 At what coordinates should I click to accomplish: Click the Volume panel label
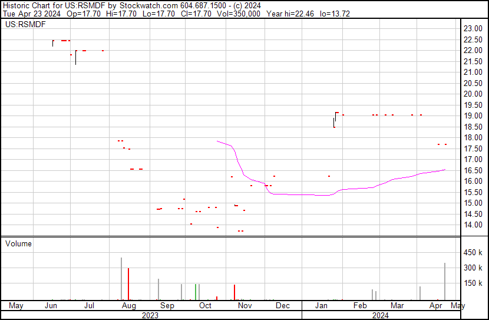pyautogui.click(x=19, y=243)
